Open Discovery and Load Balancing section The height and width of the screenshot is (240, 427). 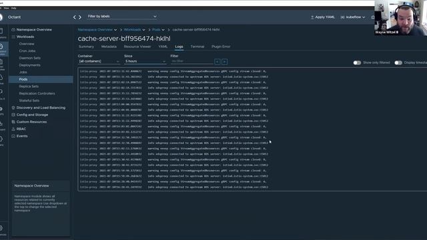(x=41, y=108)
